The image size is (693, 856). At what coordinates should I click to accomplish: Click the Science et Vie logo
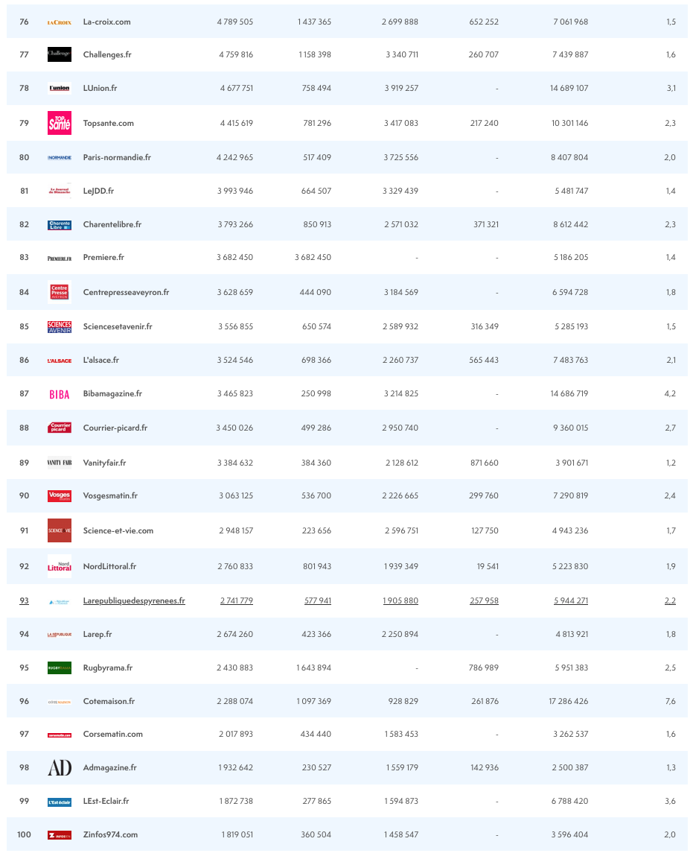point(60,530)
